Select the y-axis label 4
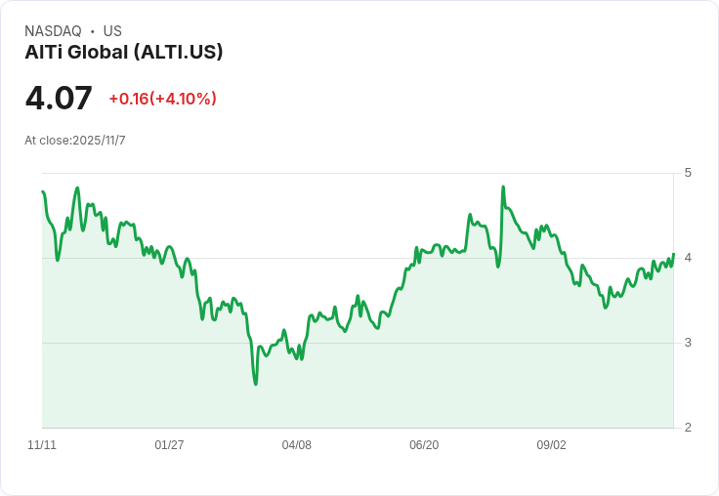The width and height of the screenshot is (719, 496). [688, 258]
